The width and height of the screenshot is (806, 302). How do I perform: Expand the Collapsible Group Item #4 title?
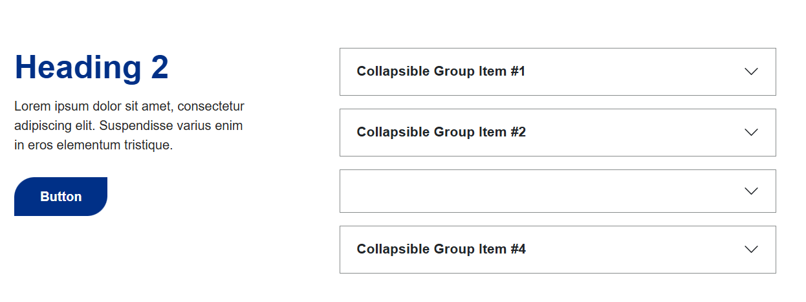[x=441, y=250]
